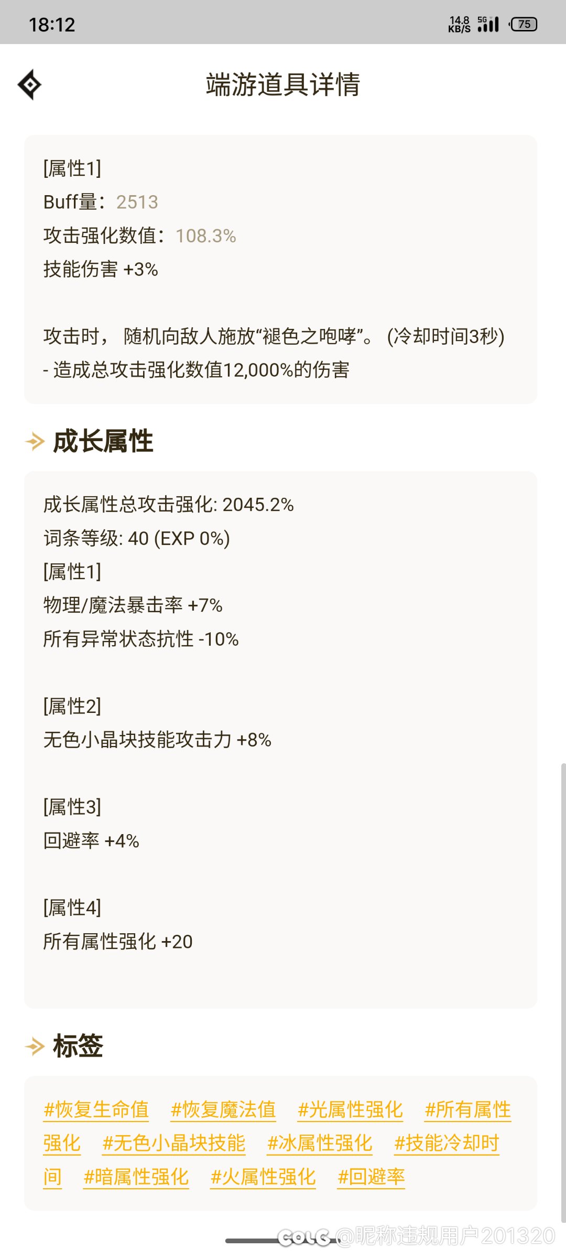Open the #暗属性强化 tag
The image size is (566, 1259).
click(x=136, y=1177)
